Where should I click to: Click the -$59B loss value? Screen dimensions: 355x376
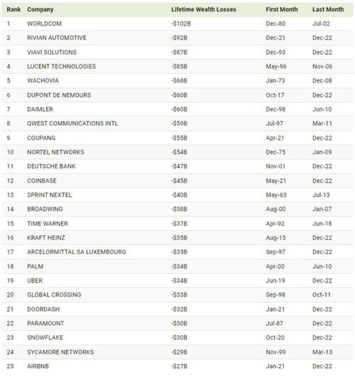click(x=179, y=123)
